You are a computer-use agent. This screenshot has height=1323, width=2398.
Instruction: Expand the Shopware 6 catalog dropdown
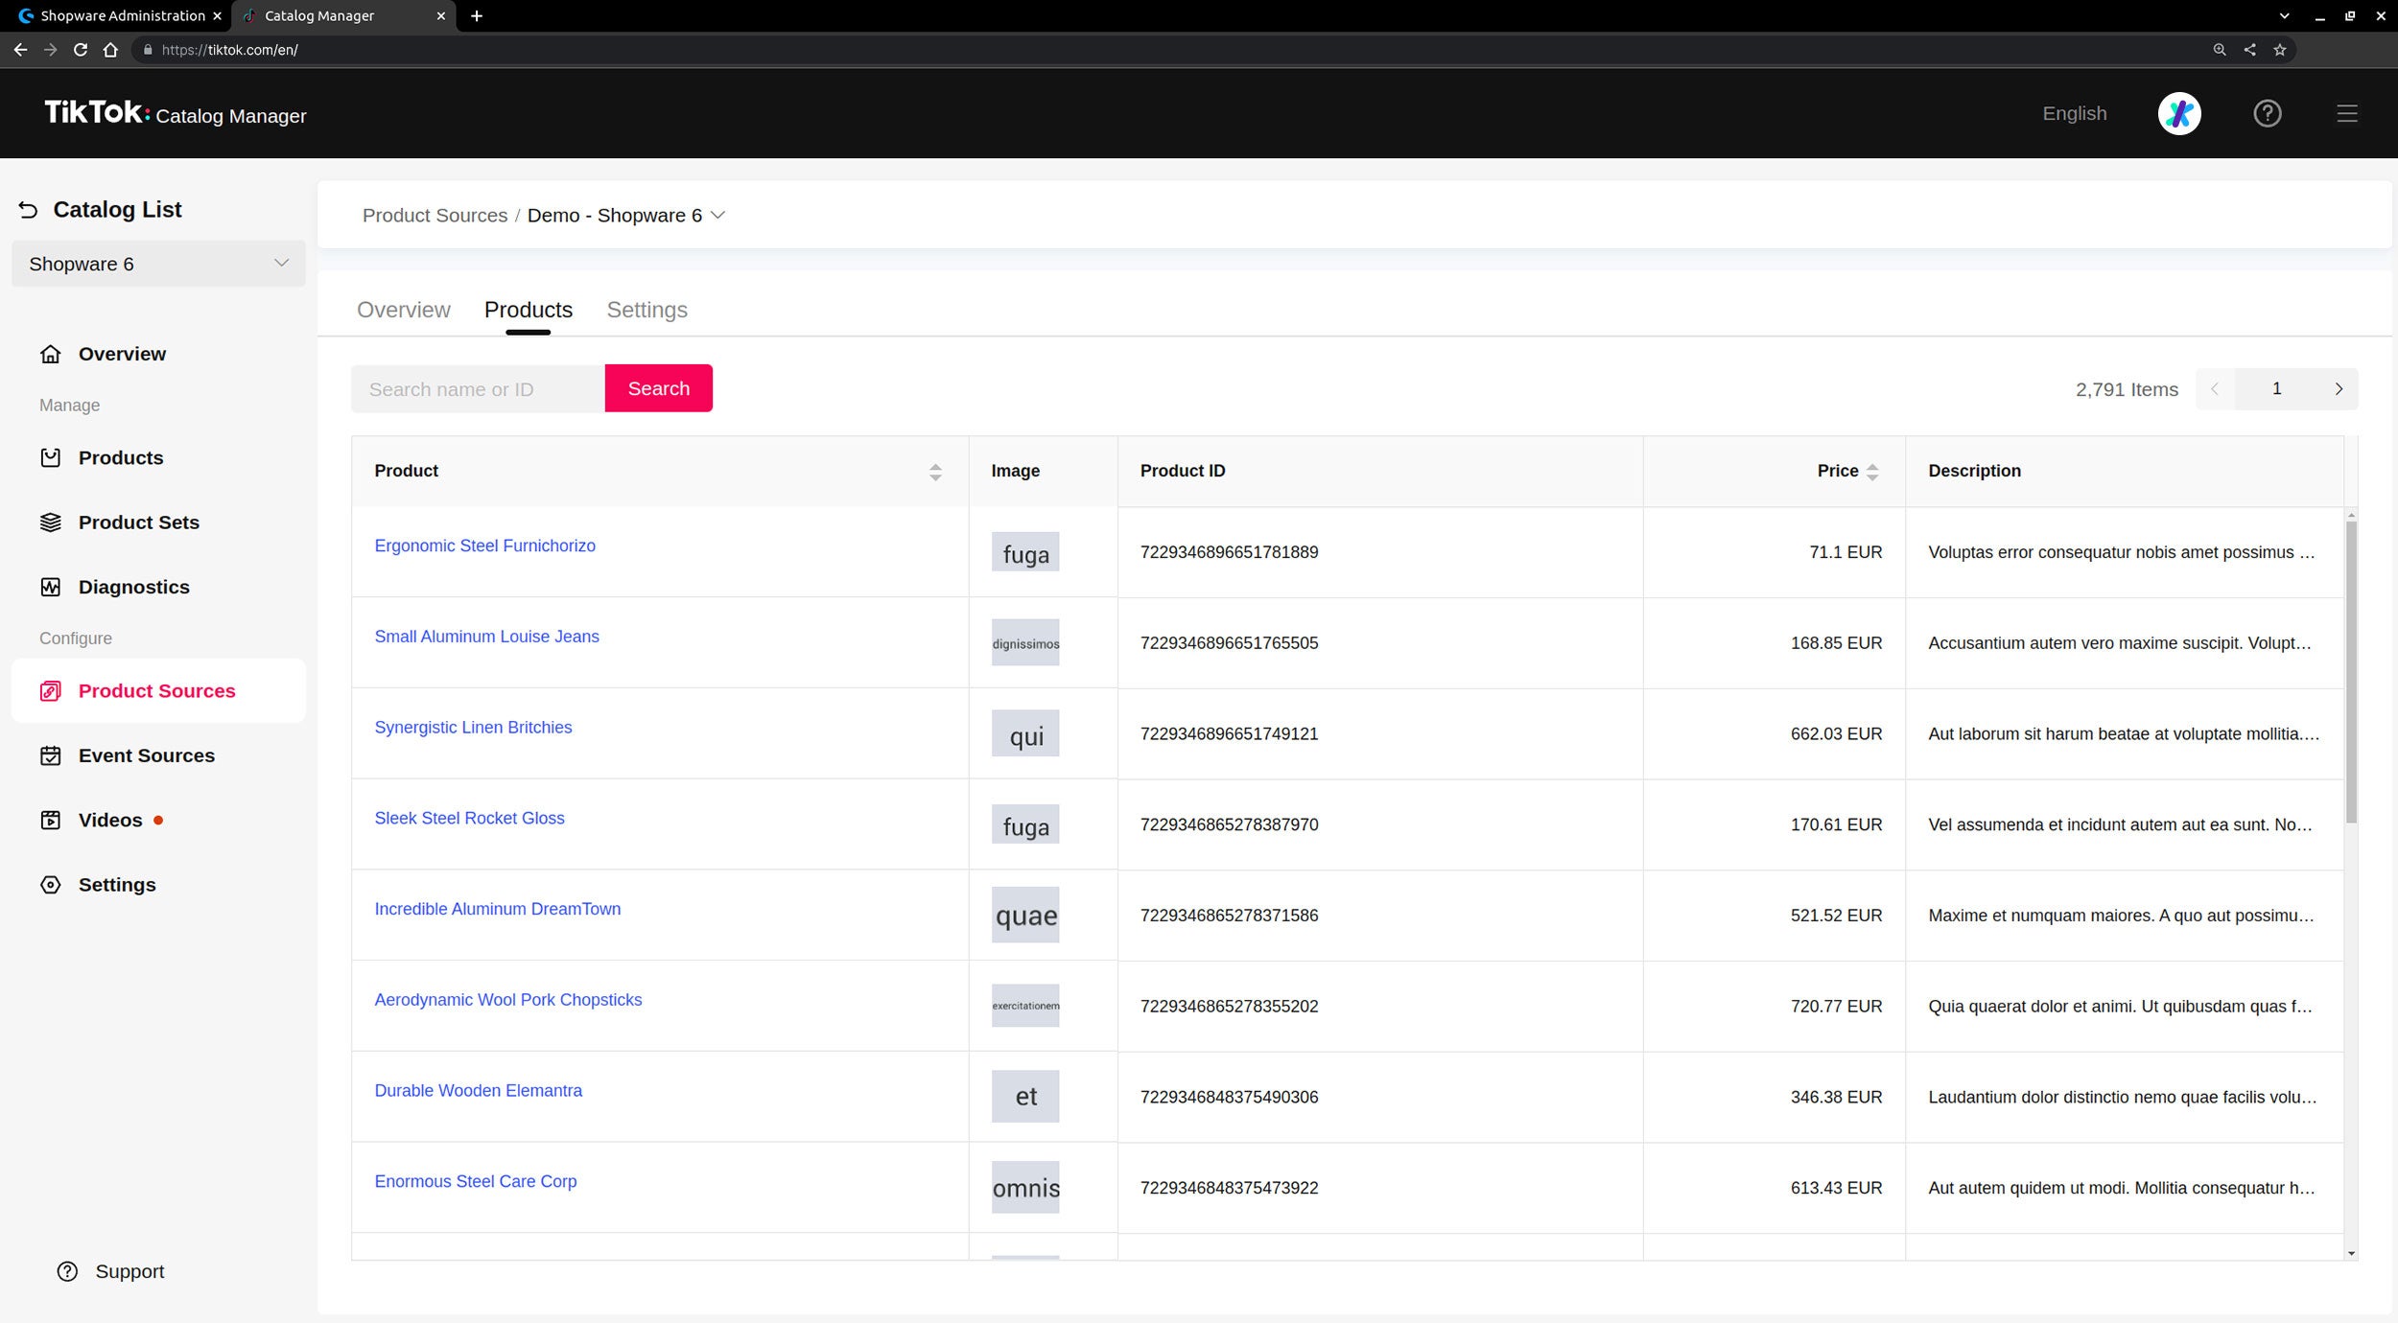[x=158, y=264]
